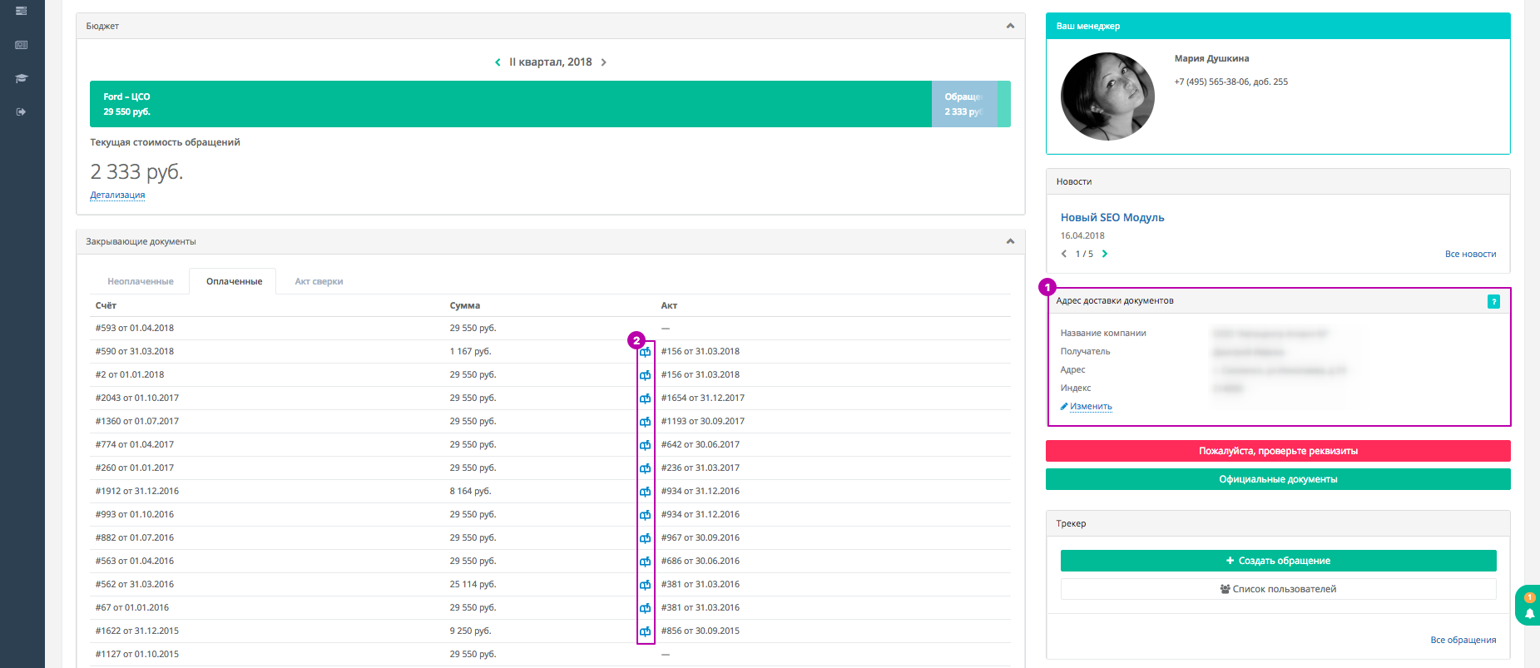The width and height of the screenshot is (1540, 668).
Task: Click the Ford – ЦСО budget bar segment
Action: [511, 104]
